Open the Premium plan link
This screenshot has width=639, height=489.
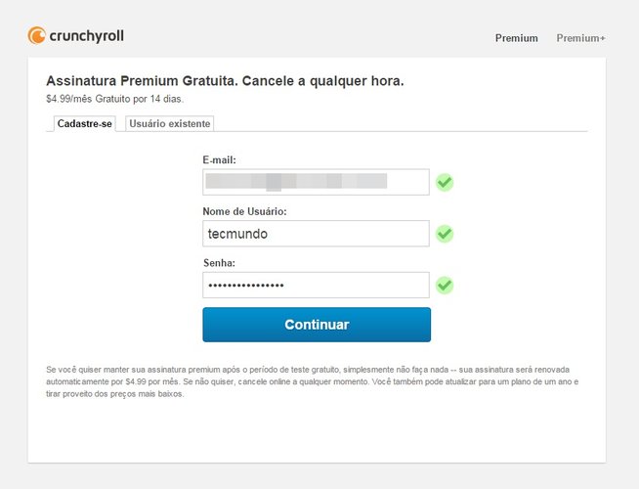pyautogui.click(x=516, y=38)
